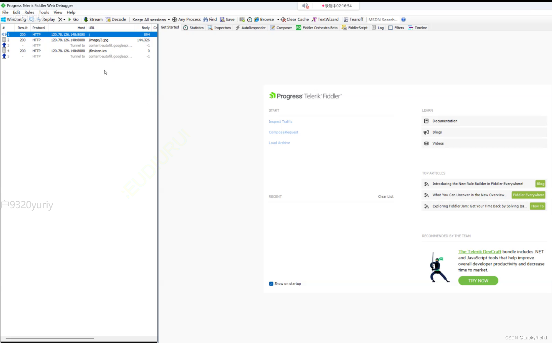Sort sessions by Protocol column

click(39, 28)
